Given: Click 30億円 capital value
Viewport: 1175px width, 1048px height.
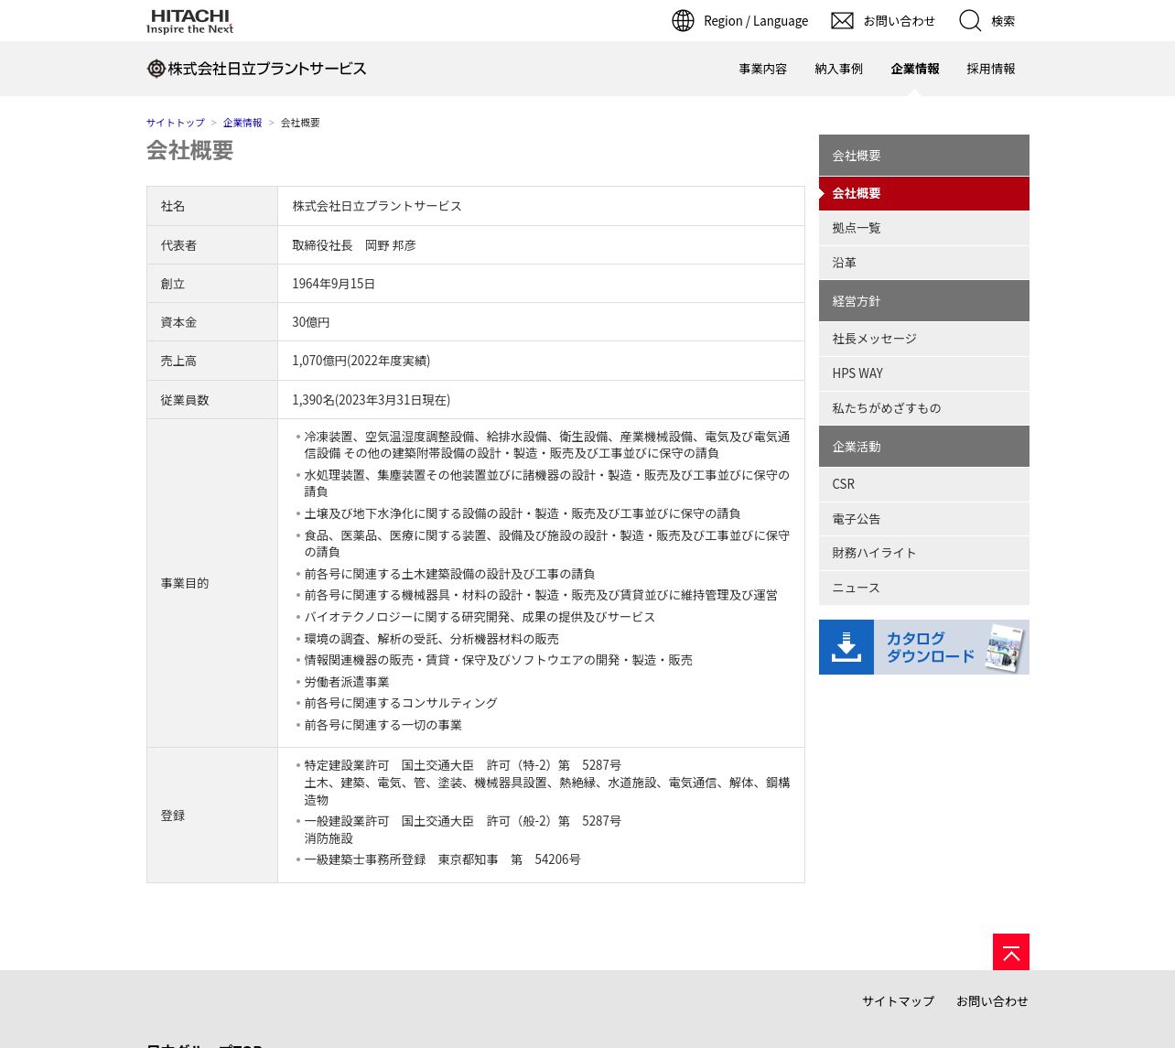Looking at the screenshot, I should (311, 322).
